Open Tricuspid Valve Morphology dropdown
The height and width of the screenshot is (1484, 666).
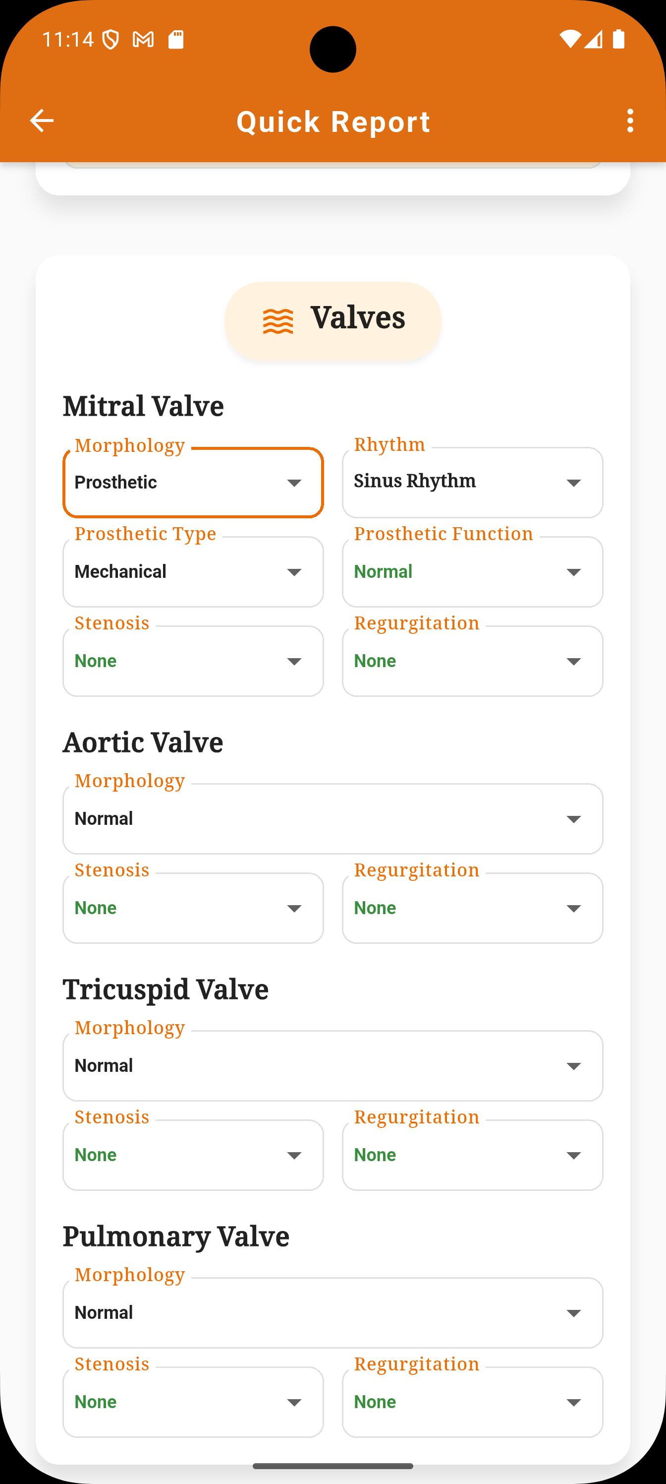click(x=333, y=1066)
